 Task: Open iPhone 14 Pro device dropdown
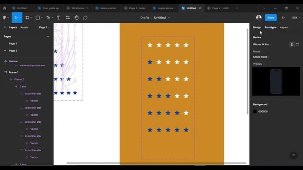click(262, 44)
